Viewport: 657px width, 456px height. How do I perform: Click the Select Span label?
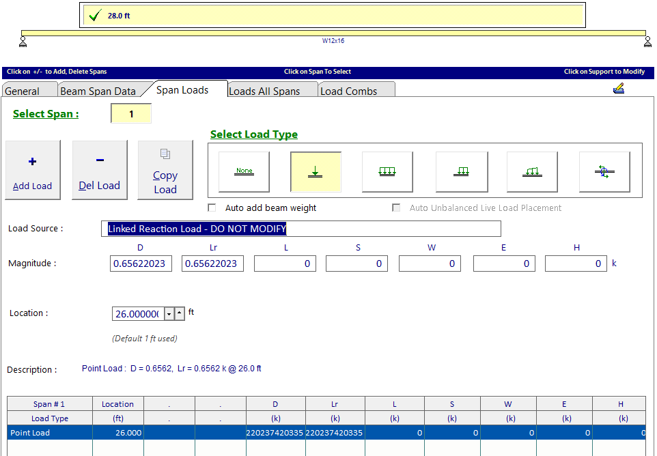click(x=46, y=114)
